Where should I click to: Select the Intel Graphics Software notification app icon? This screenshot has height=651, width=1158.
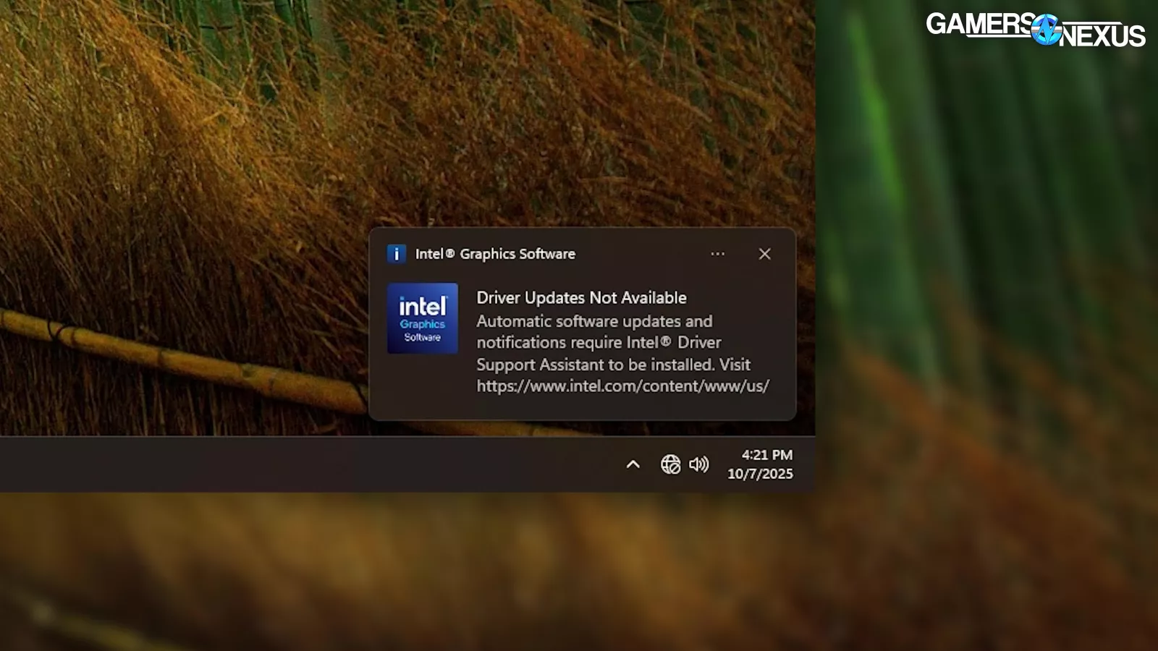[397, 254]
